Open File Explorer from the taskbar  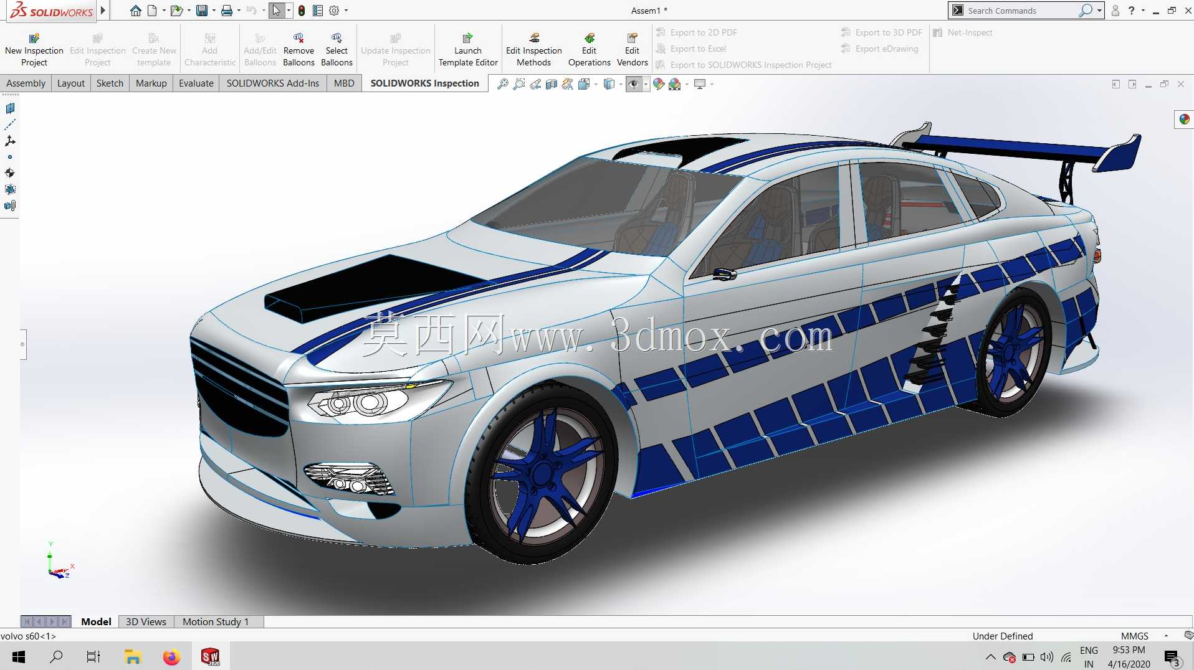132,656
